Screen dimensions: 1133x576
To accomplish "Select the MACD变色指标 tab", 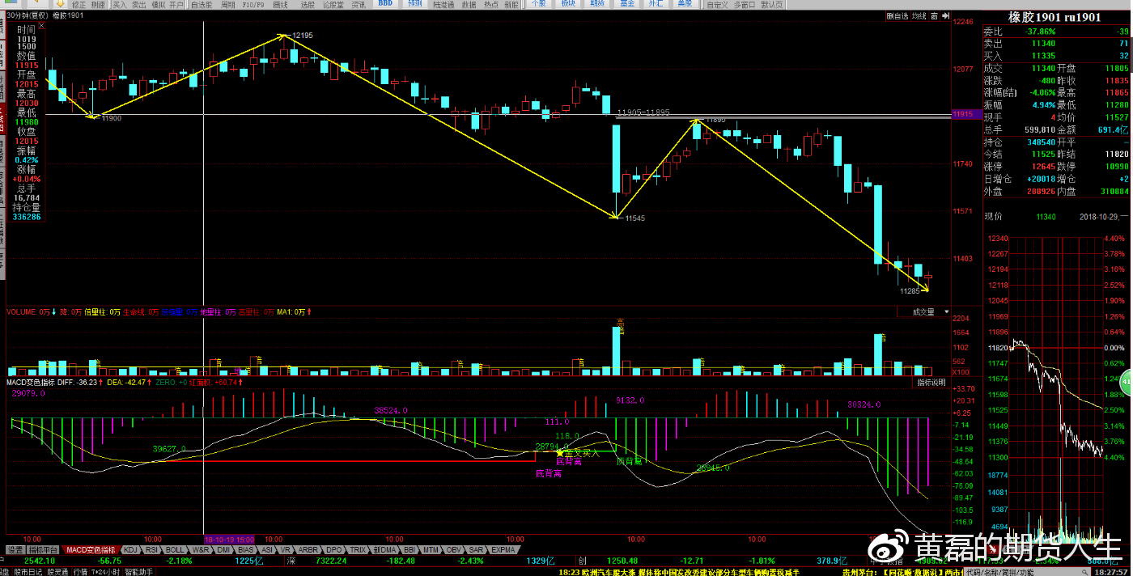I will click(x=91, y=549).
